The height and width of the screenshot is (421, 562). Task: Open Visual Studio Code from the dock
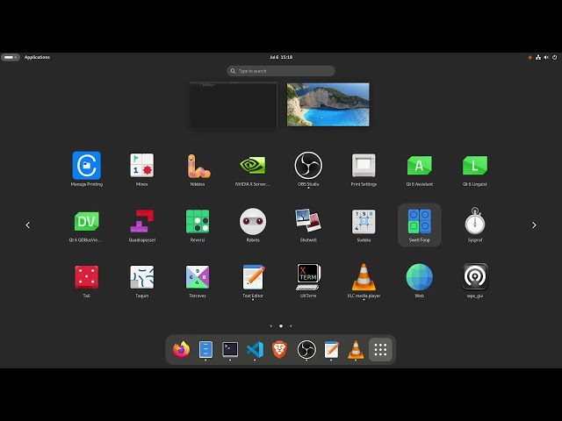coord(255,349)
